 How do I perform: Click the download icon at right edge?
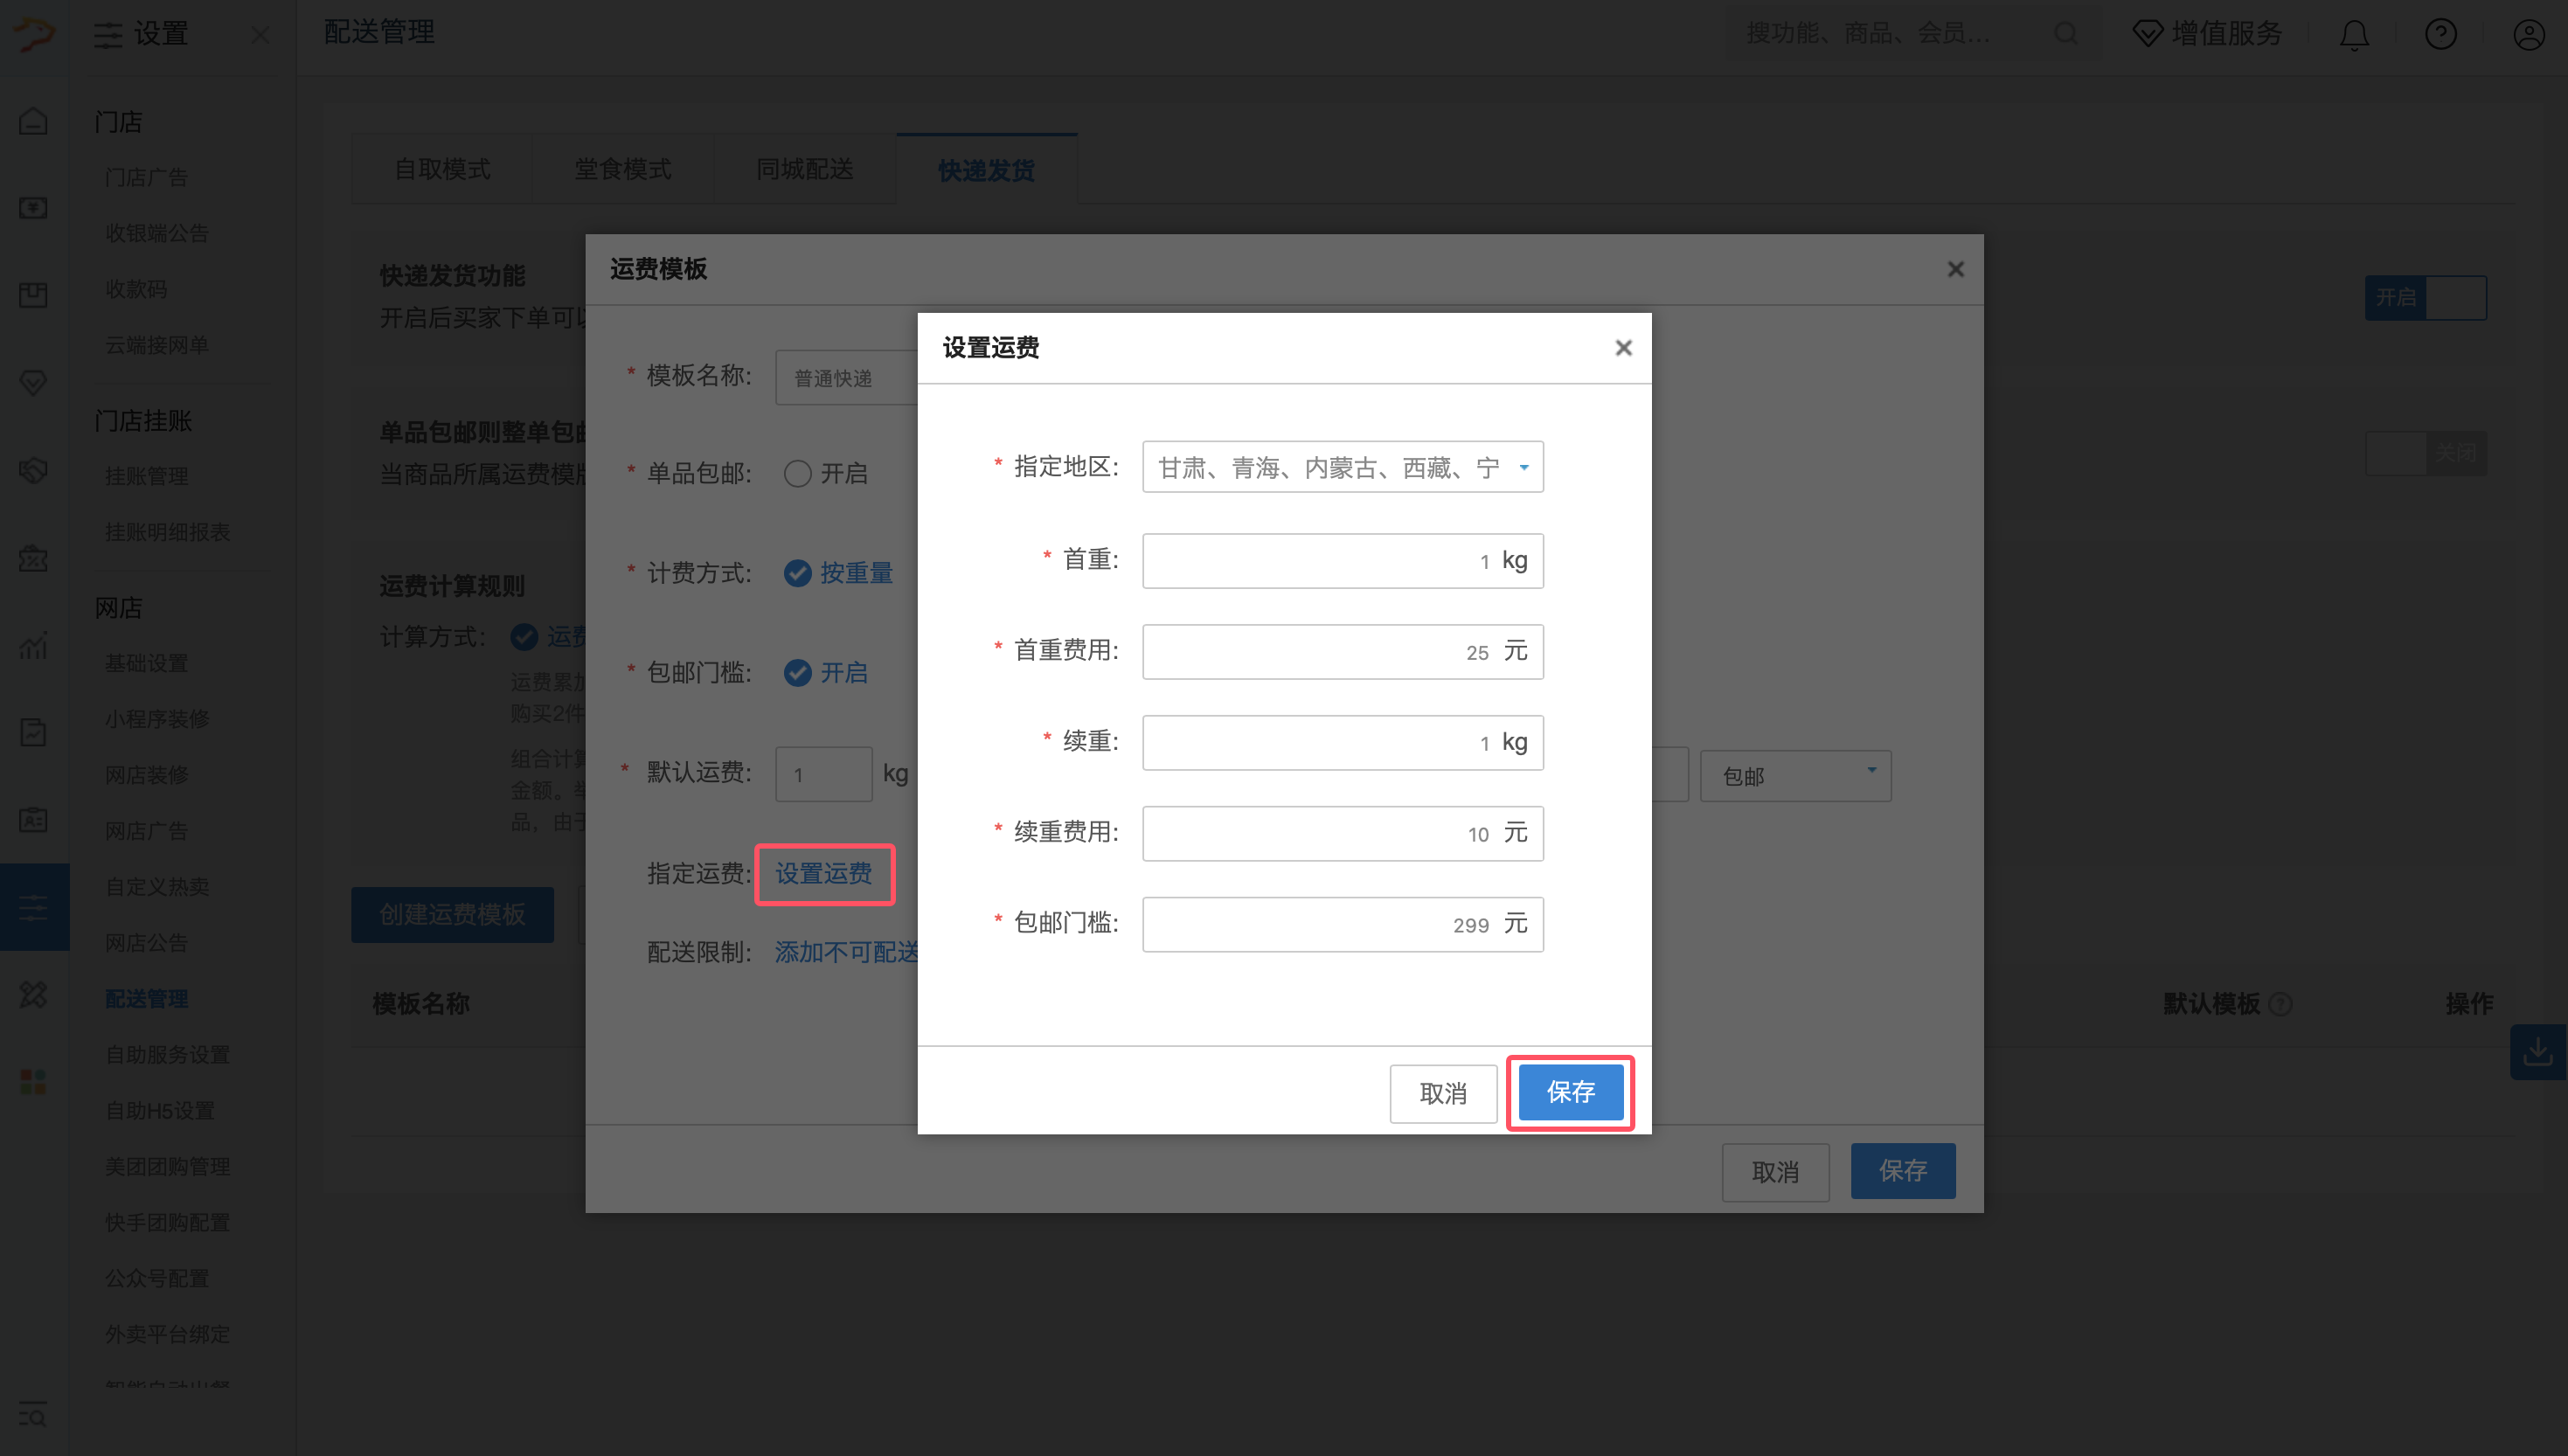(2538, 1051)
